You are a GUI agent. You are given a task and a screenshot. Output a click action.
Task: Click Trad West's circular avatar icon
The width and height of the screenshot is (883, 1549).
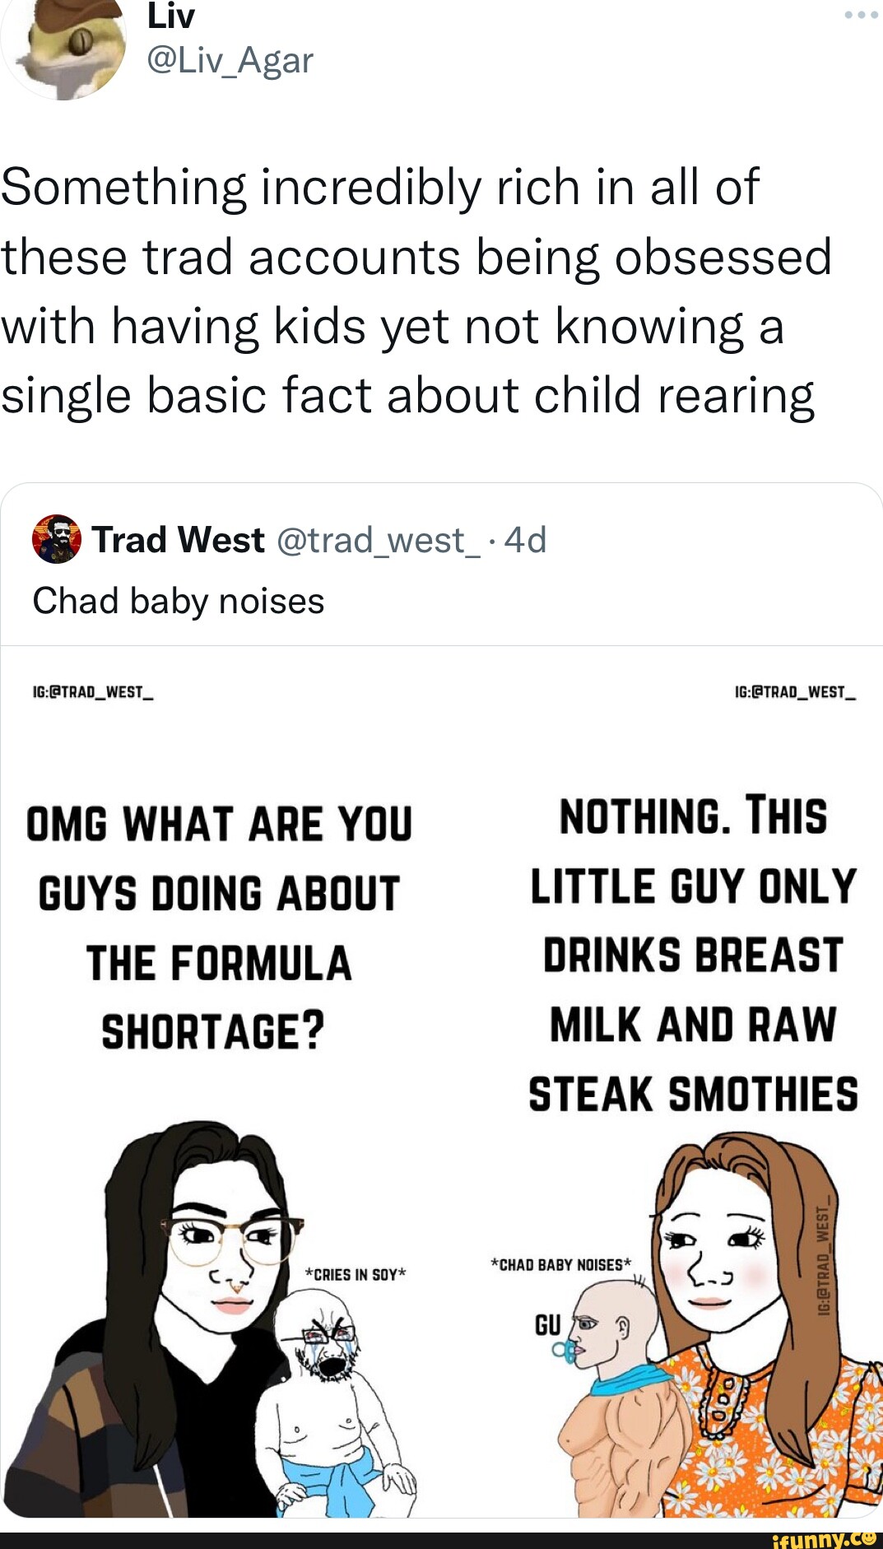(x=58, y=541)
